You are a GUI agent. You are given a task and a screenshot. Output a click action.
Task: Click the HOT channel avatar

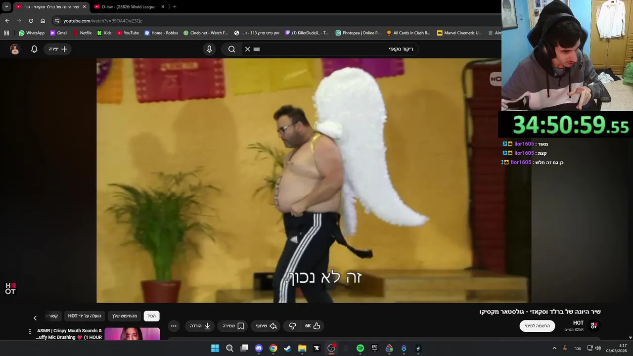(594, 326)
